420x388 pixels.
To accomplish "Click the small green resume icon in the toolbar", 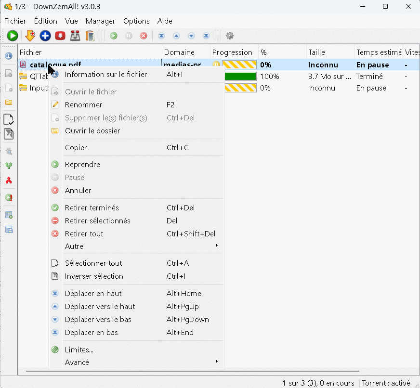I will (114, 36).
